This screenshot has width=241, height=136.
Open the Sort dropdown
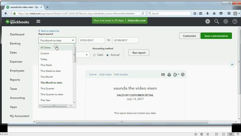point(93,74)
